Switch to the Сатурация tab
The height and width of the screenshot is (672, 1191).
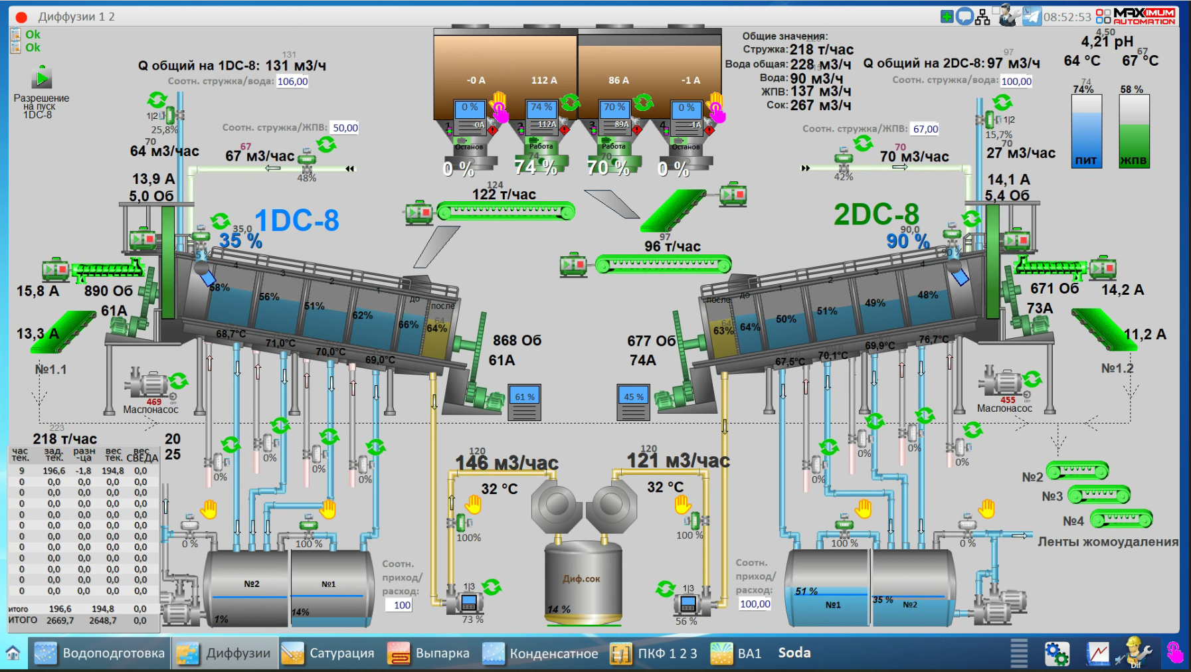pos(330,653)
